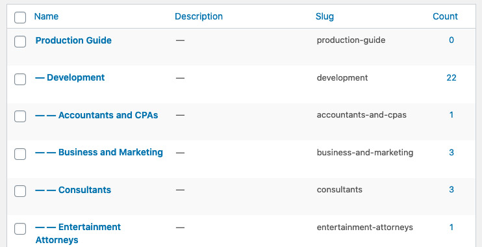Tick checkbox for Accountants and CPAs
482x247 pixels.
point(20,116)
